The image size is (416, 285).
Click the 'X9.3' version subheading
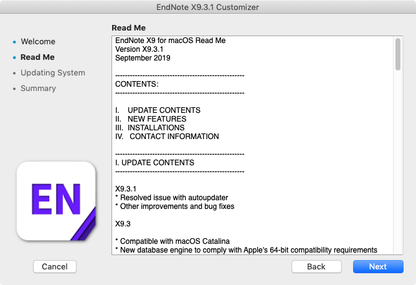tap(123, 224)
